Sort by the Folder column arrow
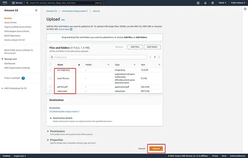 108,65
